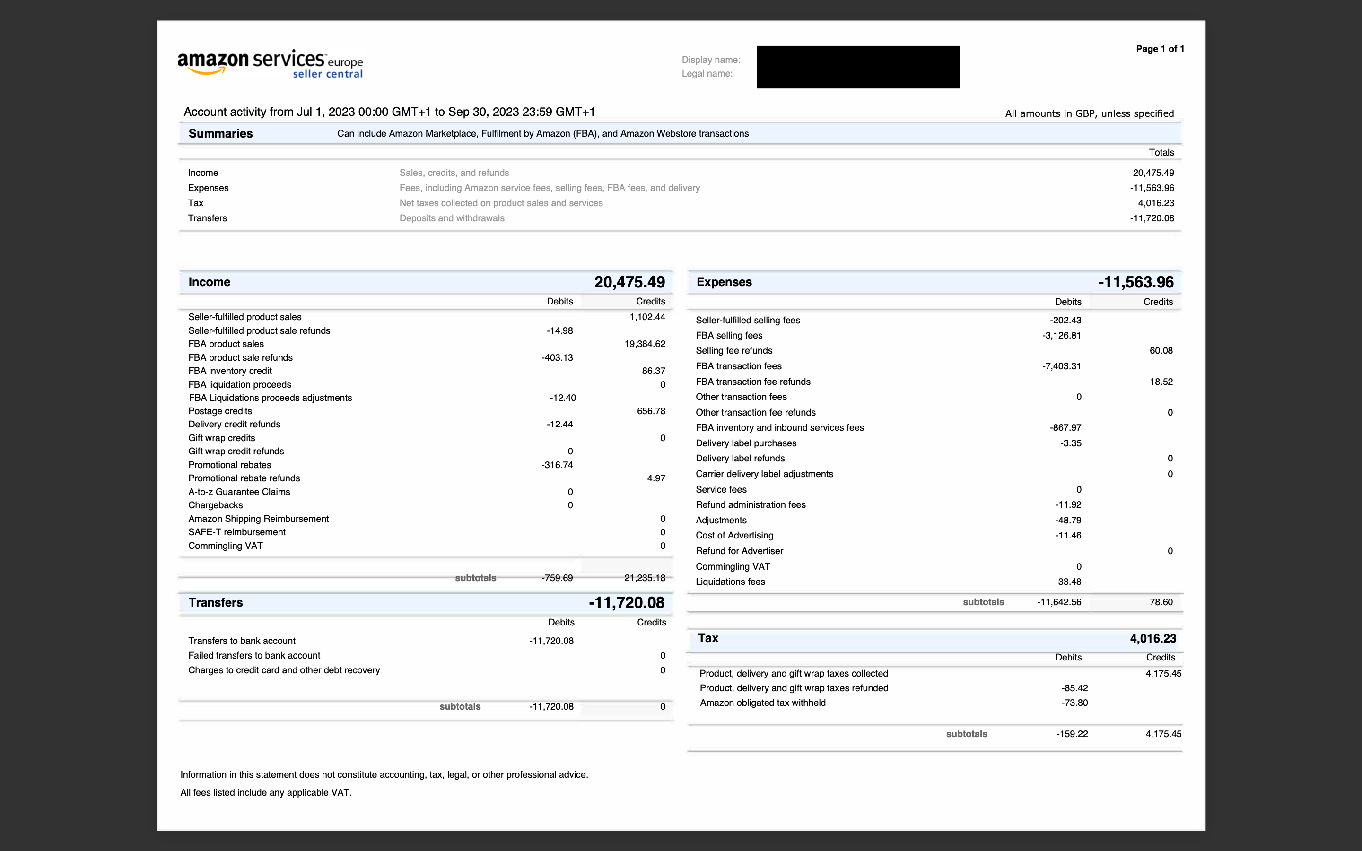The width and height of the screenshot is (1362, 851).
Task: Click Postage credits value 656.78
Action: click(651, 411)
